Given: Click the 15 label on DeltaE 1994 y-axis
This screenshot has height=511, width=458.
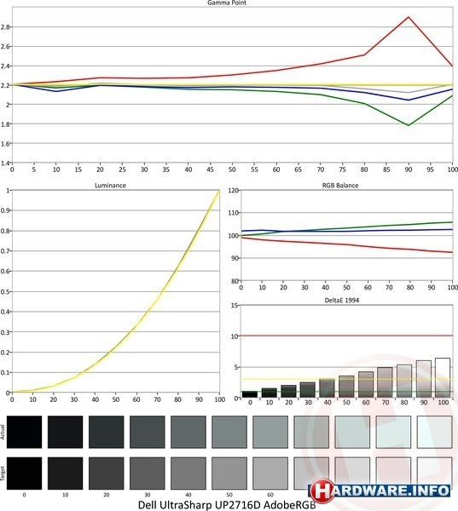Looking at the screenshot, I should (235, 306).
